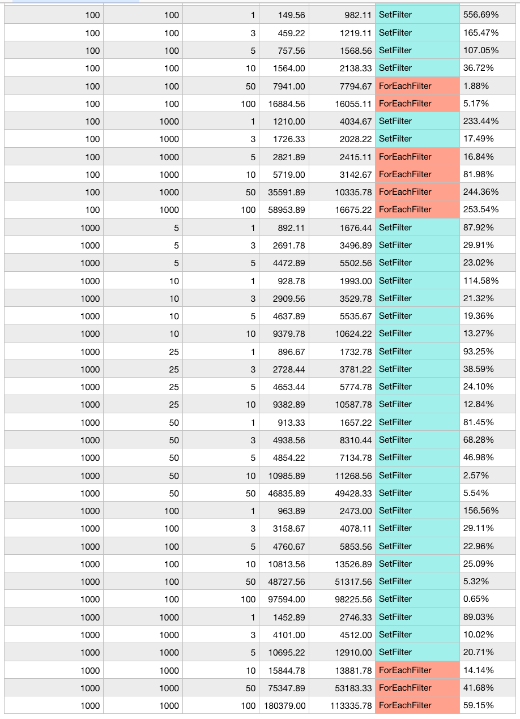
Task: Click the cell with value 149.56
Action: pyautogui.click(x=284, y=15)
